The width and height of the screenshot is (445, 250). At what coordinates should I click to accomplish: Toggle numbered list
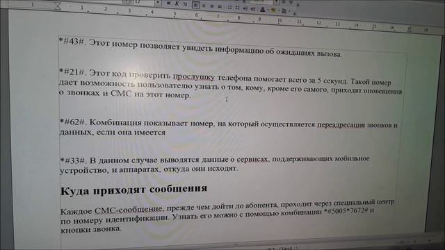tap(229, 8)
